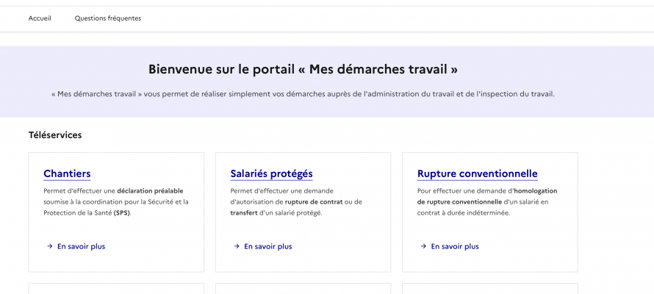Image resolution: width=654 pixels, height=294 pixels.
Task: Click the En savoir plus text under Rupture conventionnelle
Action: 454,246
